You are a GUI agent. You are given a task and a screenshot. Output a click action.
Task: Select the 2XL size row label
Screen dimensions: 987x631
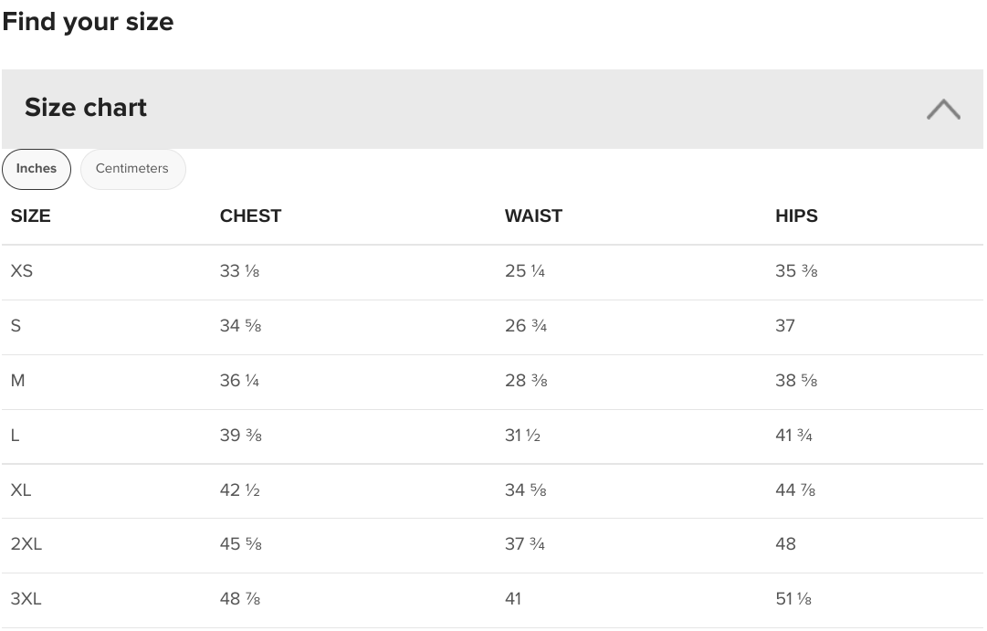pos(26,544)
